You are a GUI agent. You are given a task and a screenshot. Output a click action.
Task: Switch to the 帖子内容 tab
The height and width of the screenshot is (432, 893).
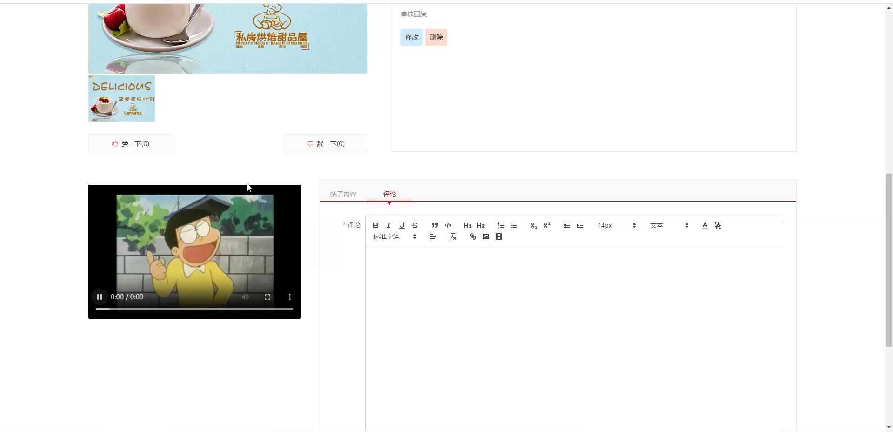[x=343, y=194]
